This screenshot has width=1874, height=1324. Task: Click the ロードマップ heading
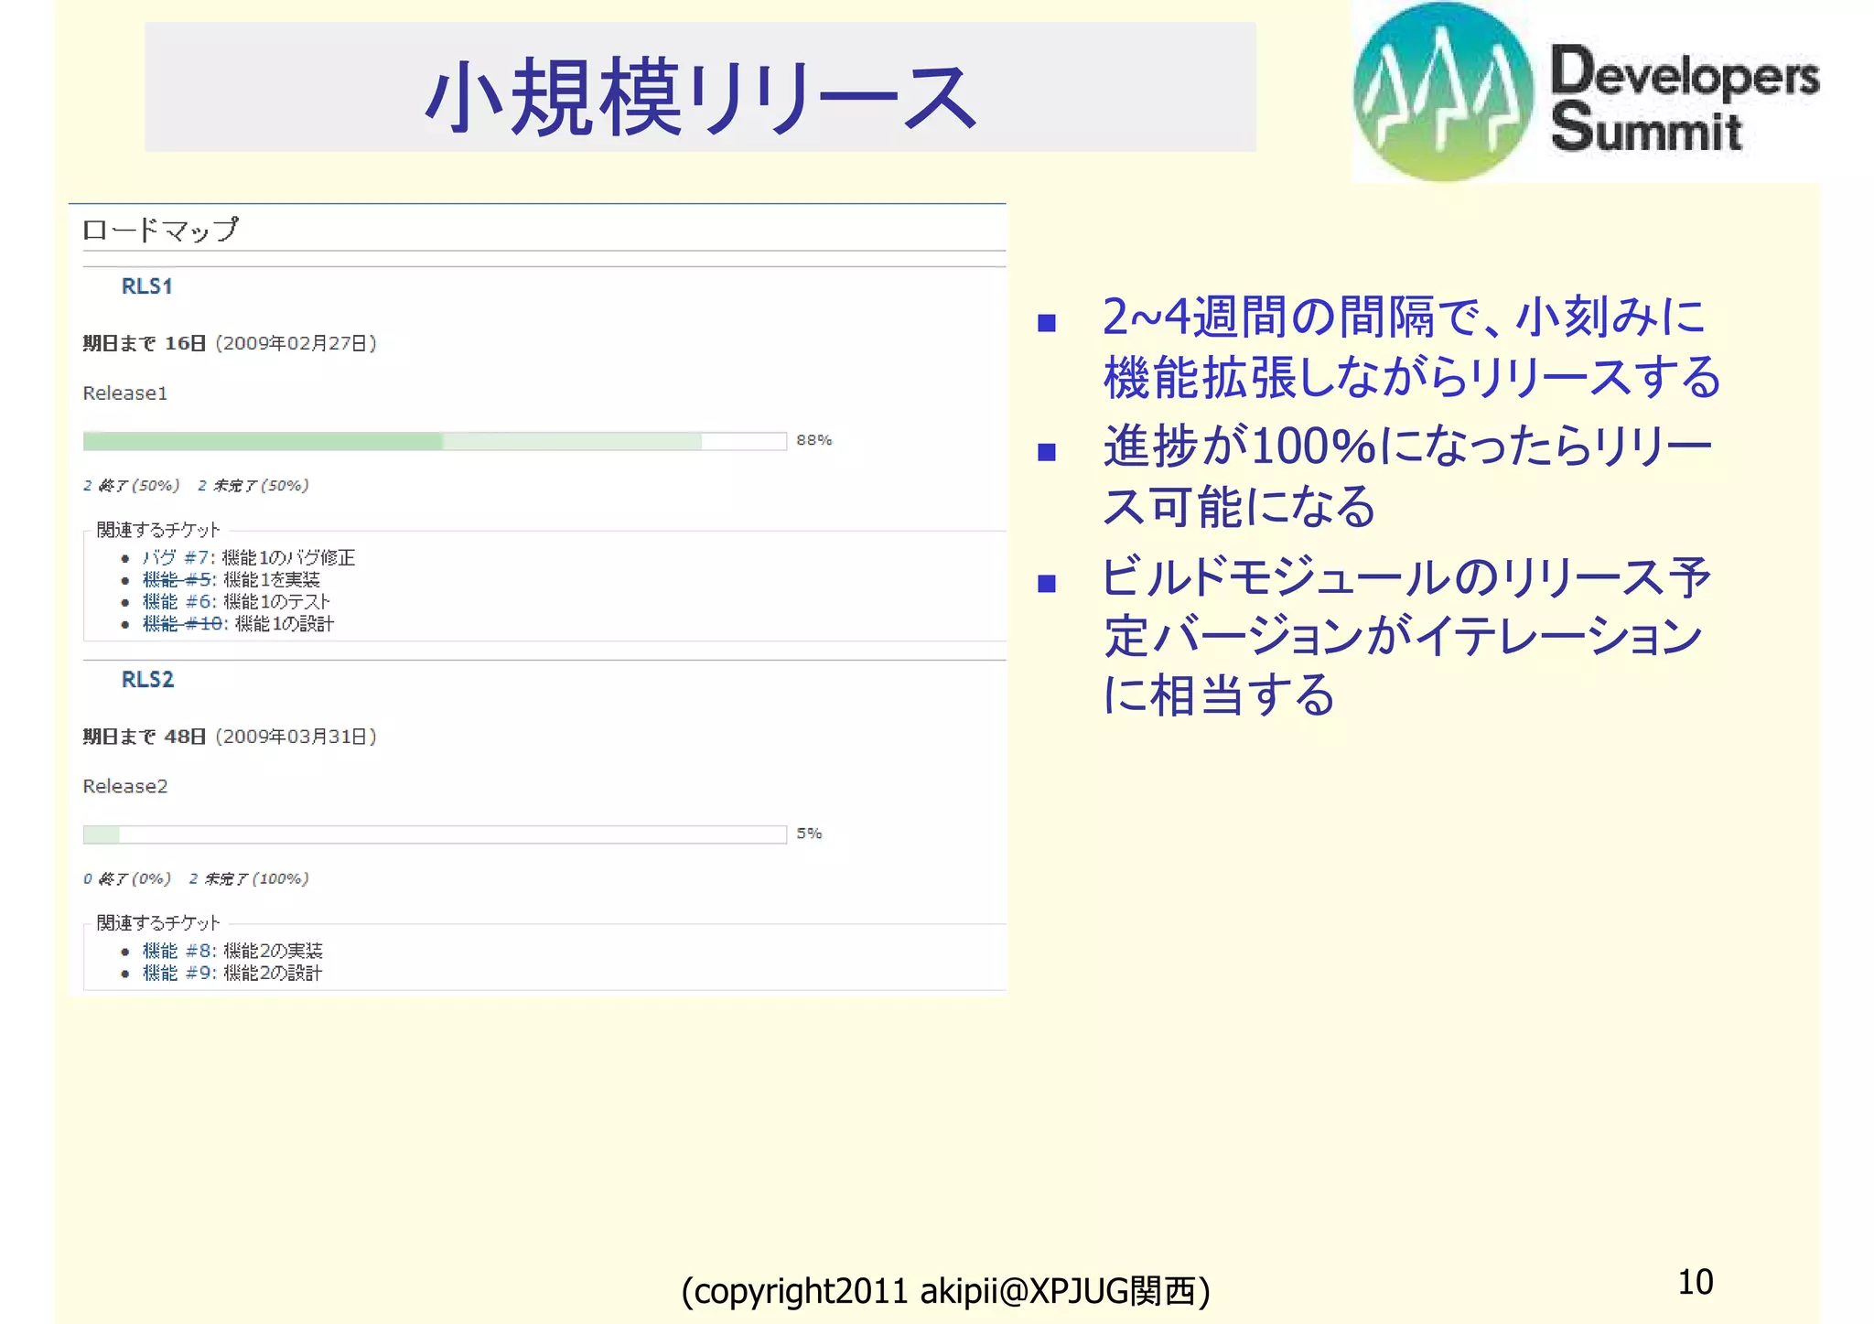click(x=160, y=229)
